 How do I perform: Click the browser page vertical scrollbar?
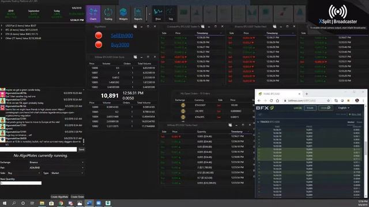(366, 148)
